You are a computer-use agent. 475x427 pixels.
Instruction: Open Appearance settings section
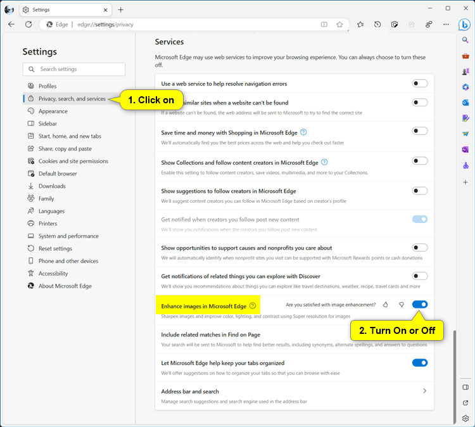pos(75,112)
